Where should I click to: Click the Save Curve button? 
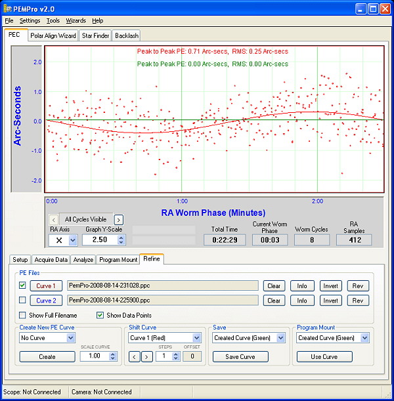pyautogui.click(x=240, y=357)
